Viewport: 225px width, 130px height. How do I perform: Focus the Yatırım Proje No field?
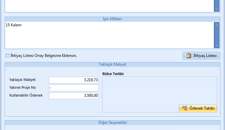point(73,88)
